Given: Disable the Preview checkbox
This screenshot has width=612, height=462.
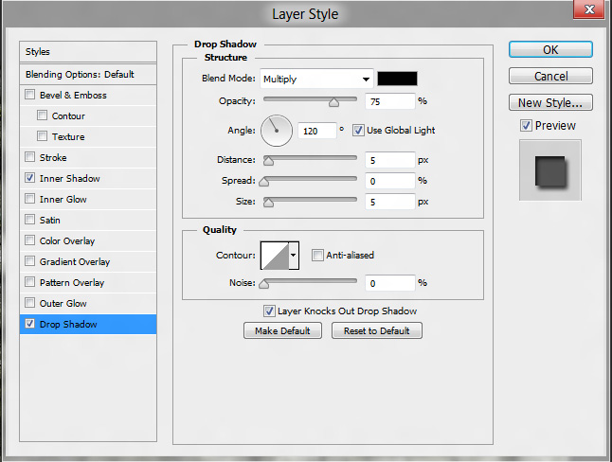Looking at the screenshot, I should click(x=526, y=126).
